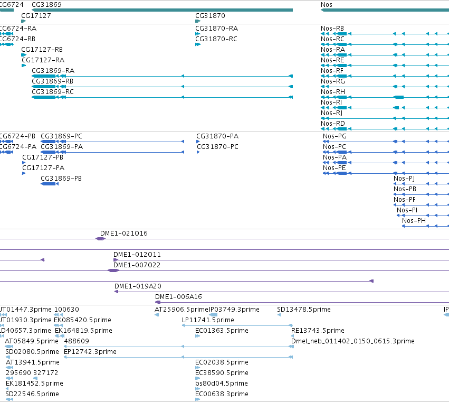The image size is (449, 402).
Task: Select EST label SD02080.5prime
Action: coord(32,352)
